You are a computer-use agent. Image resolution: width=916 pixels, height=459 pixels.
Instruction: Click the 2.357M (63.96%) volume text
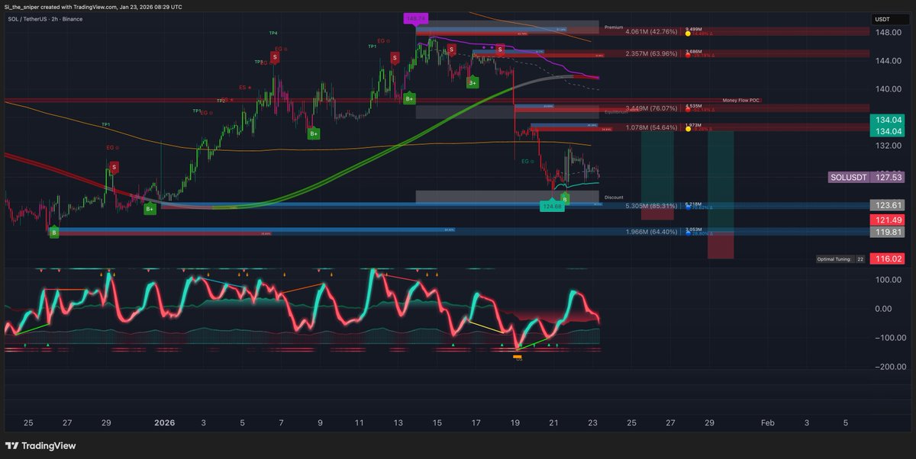(651, 53)
